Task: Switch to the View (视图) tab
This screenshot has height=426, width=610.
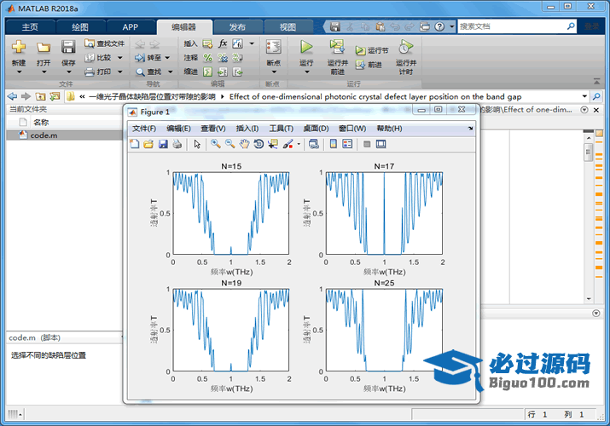Action: point(288,26)
